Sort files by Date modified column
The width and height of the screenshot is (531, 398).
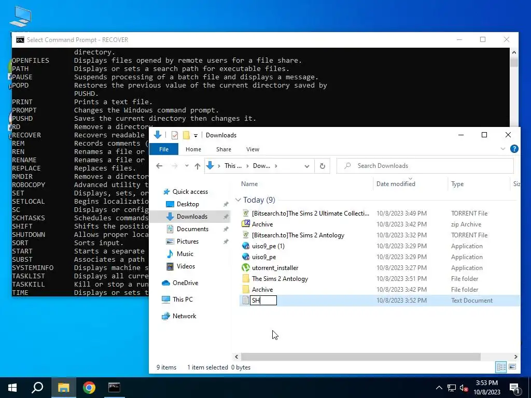pos(396,184)
